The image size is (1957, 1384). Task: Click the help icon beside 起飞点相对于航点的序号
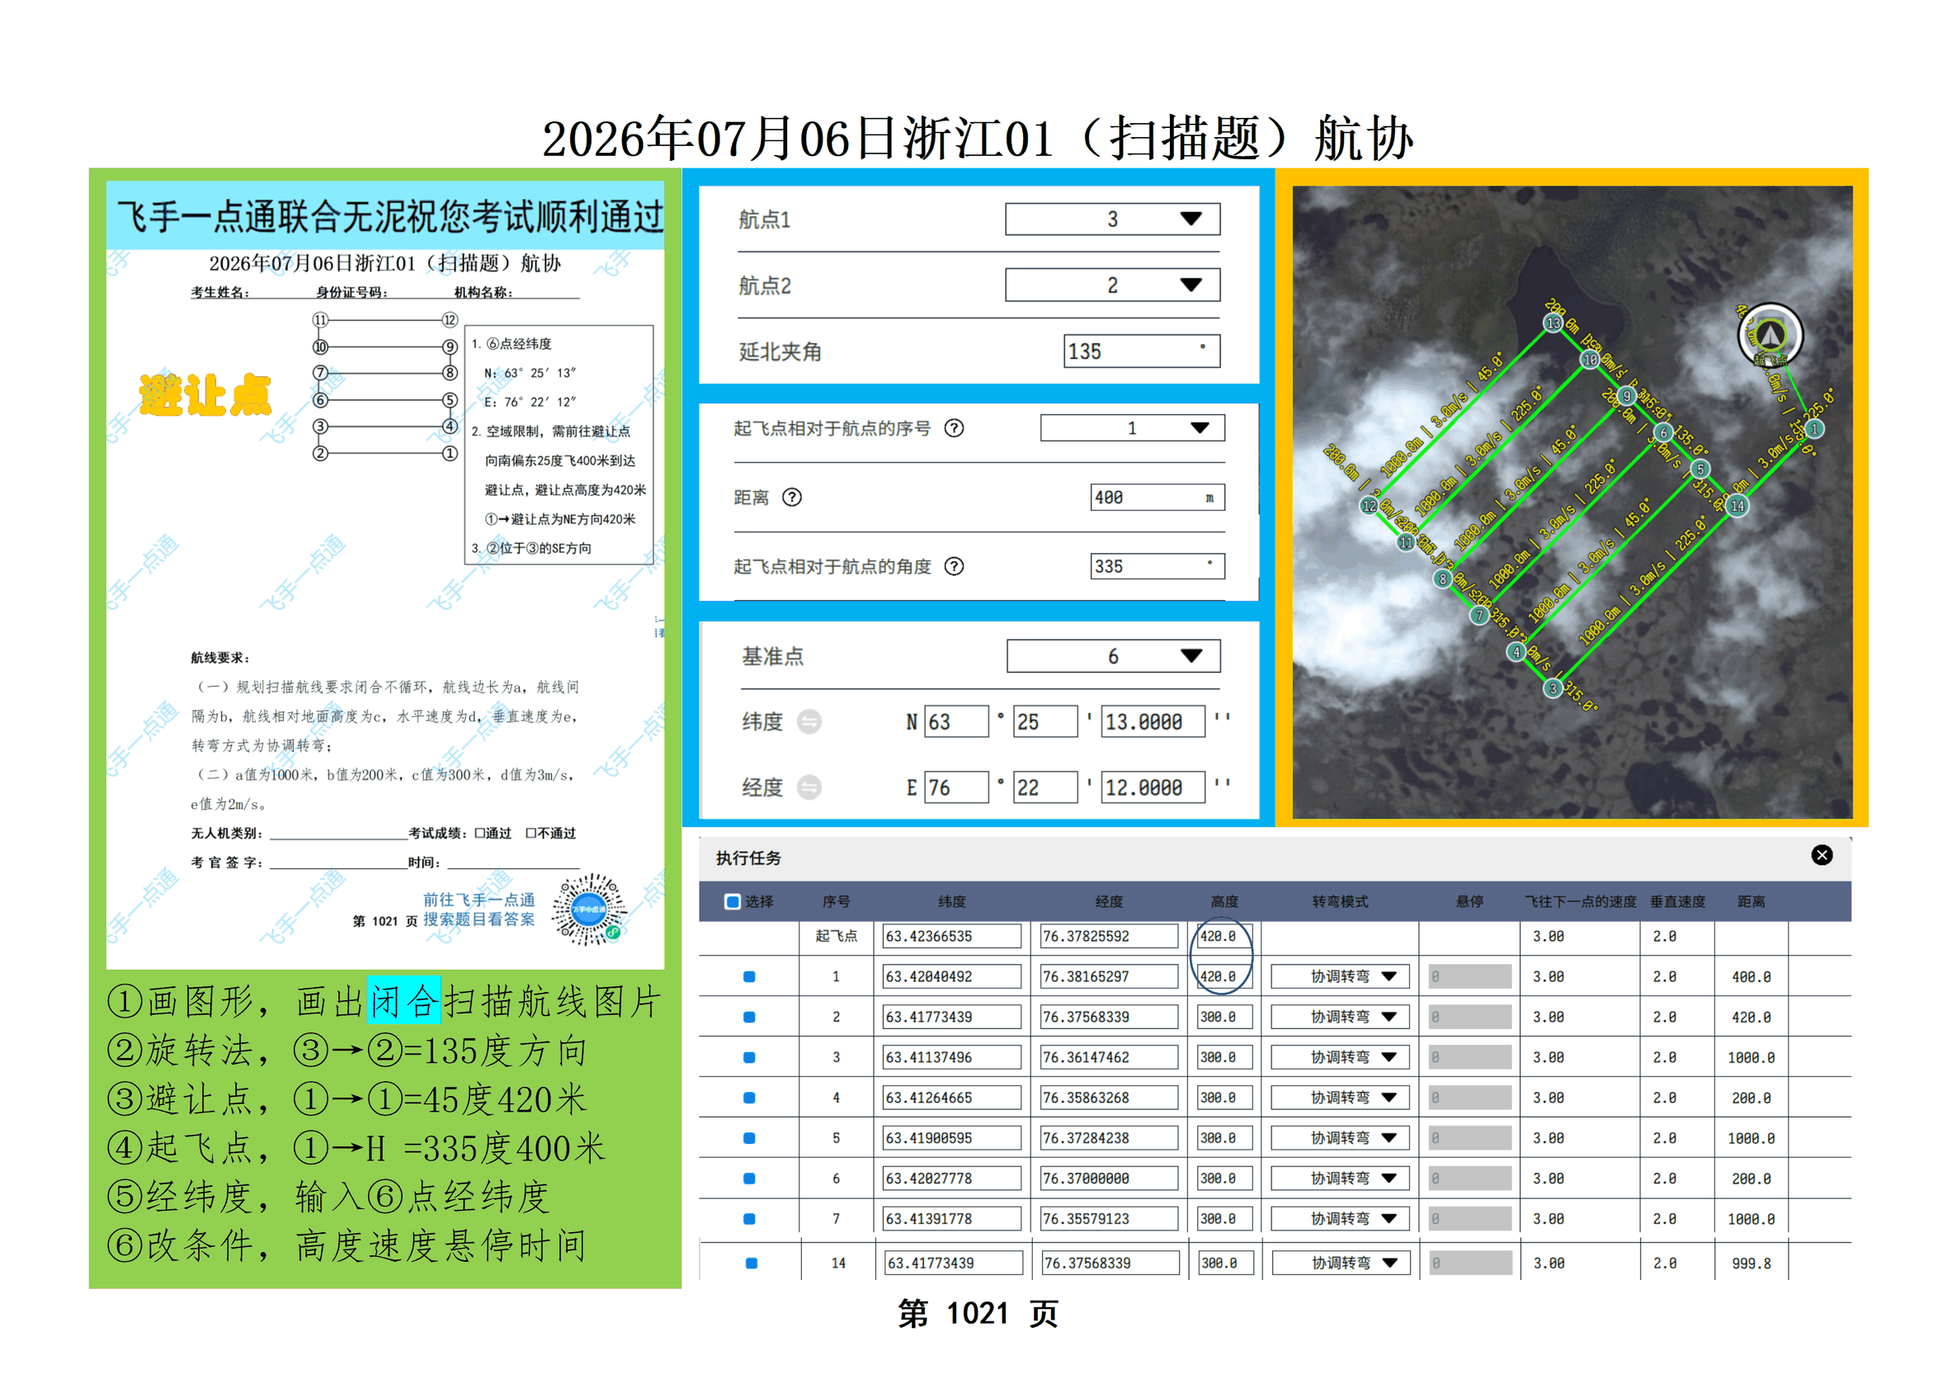[954, 428]
